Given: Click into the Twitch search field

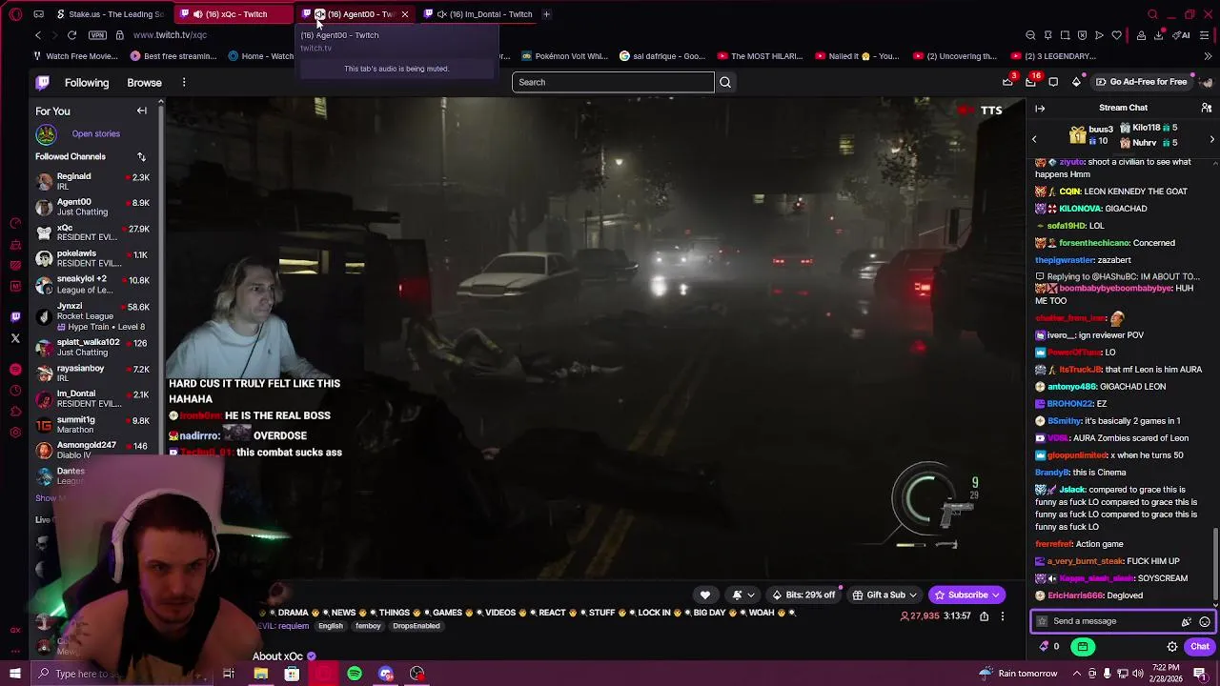Looking at the screenshot, I should 613,82.
